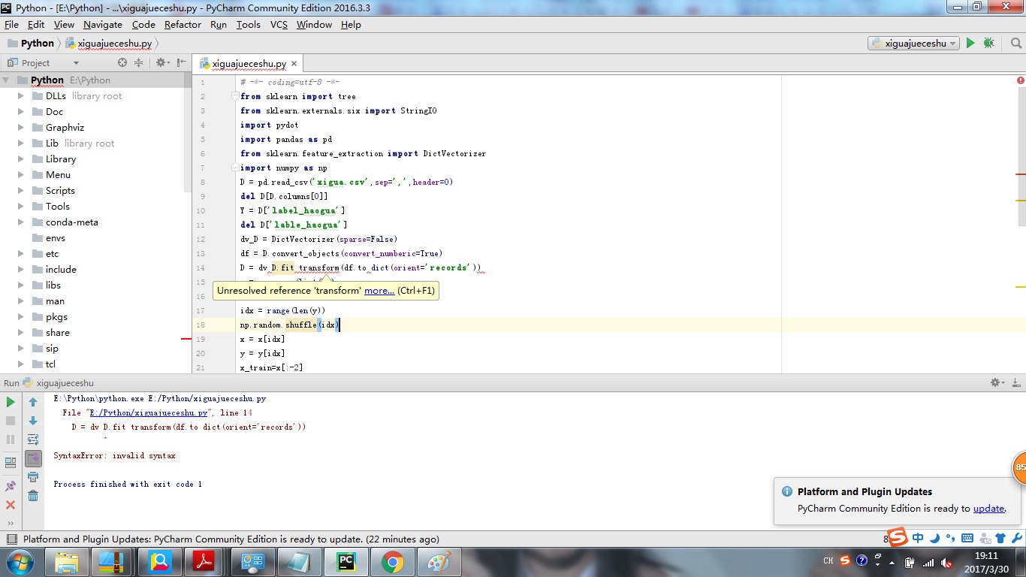The height and width of the screenshot is (577, 1026).
Task: Click the red error indicator at editor top-right
Action: pos(1020,80)
